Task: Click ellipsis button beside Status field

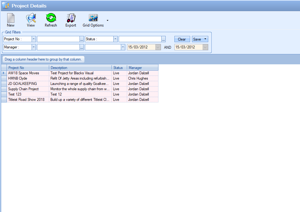Action: [x=163, y=39]
